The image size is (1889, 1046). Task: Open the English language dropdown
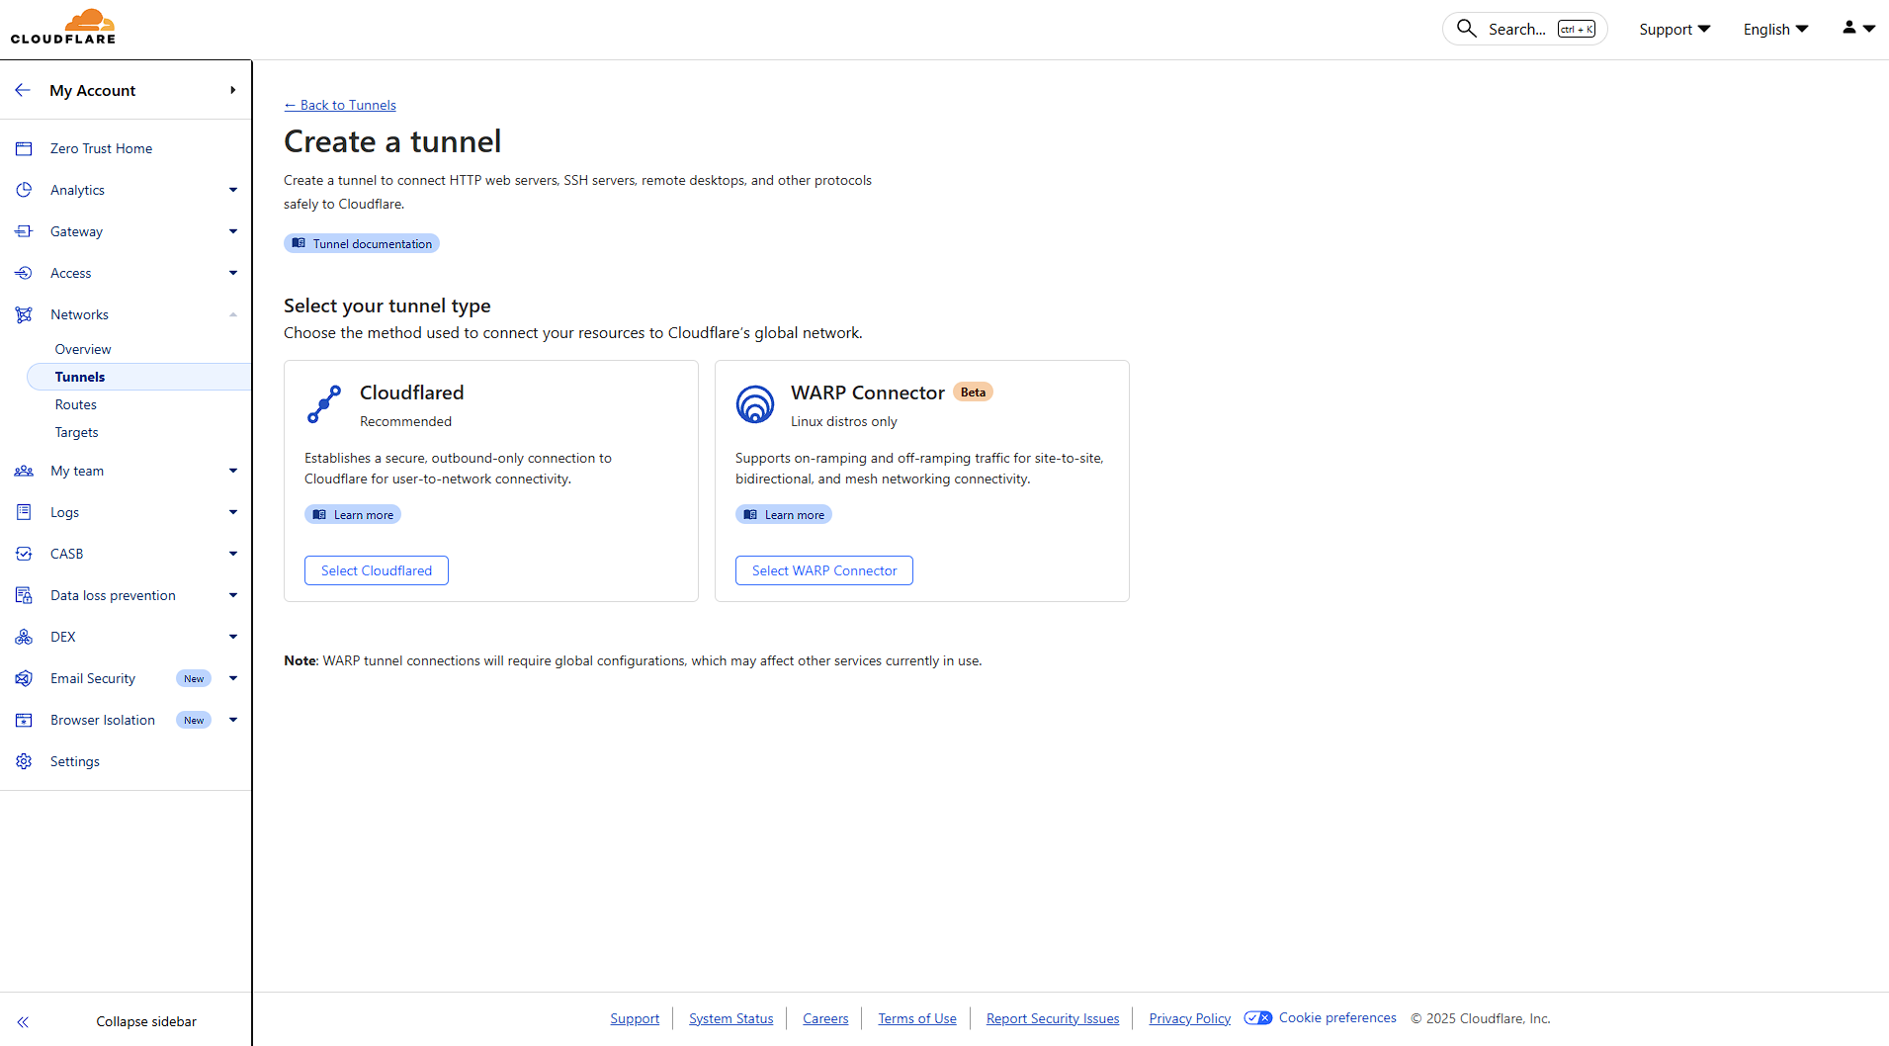(x=1775, y=29)
